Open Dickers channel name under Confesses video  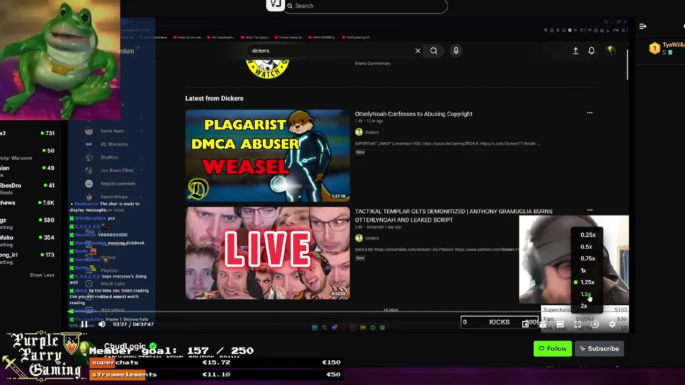point(371,132)
